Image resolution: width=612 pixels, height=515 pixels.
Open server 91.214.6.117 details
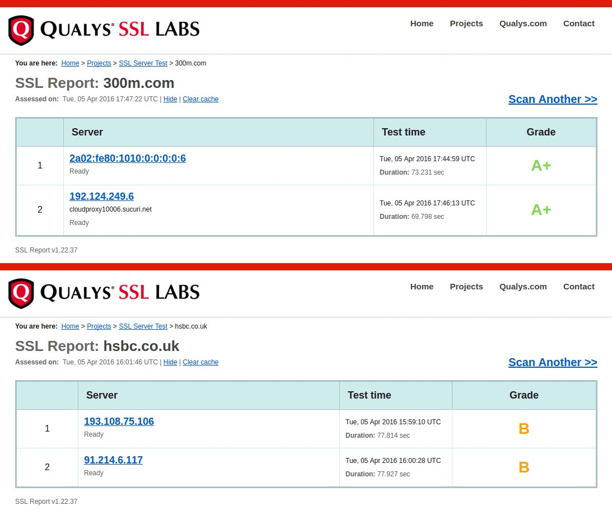pyautogui.click(x=113, y=460)
